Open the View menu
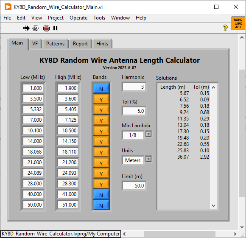 point(36,18)
